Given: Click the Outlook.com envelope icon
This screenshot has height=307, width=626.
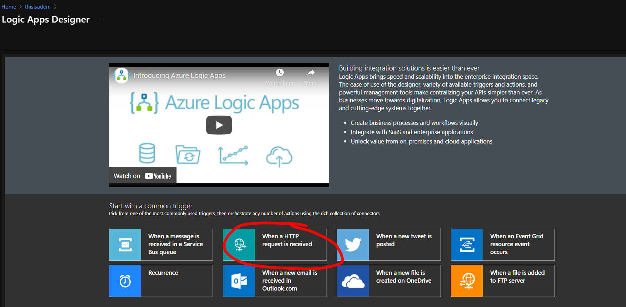Looking at the screenshot, I should pyautogui.click(x=239, y=281).
